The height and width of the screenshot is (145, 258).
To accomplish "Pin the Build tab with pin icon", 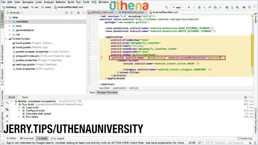I will [7, 116].
